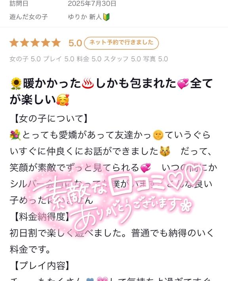Click the 5.0 overall rating score

(75, 43)
